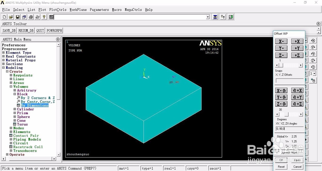Click the XY,YZ,ZX Angles input field
This screenshot has width=322, height=171.
(x=289, y=129)
